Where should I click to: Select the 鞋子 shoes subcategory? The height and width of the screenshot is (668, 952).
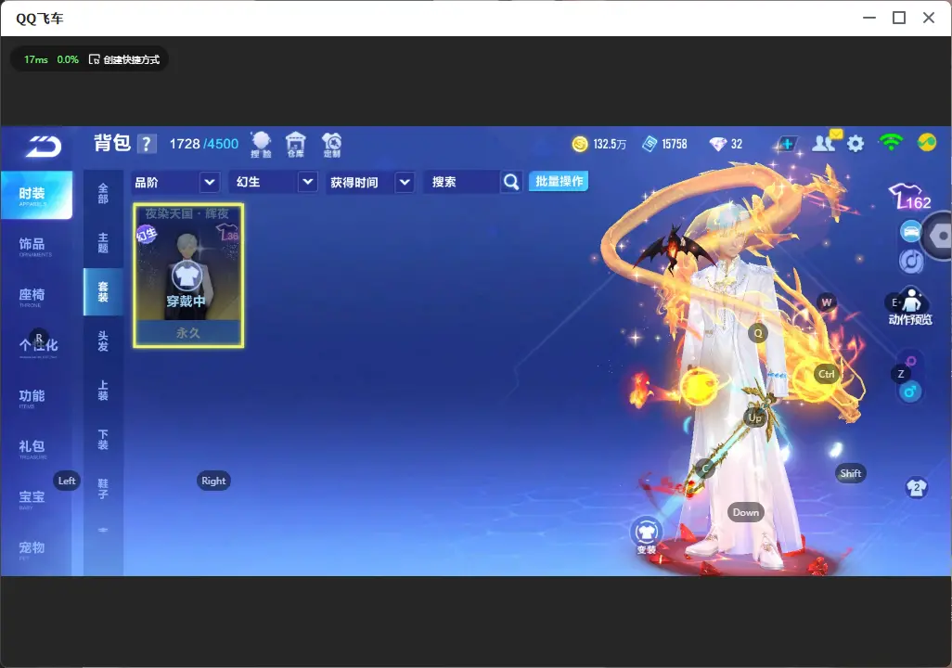pos(103,489)
